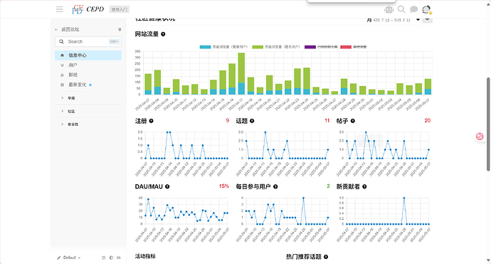Screen dimensions: 491x264
Task: Click the 群组 sidebar icon
Action: [62, 75]
